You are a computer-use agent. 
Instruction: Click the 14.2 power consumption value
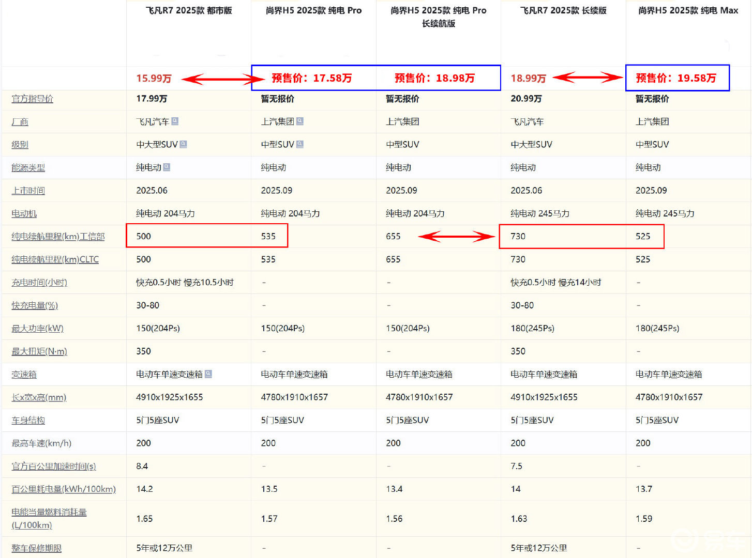coord(144,489)
